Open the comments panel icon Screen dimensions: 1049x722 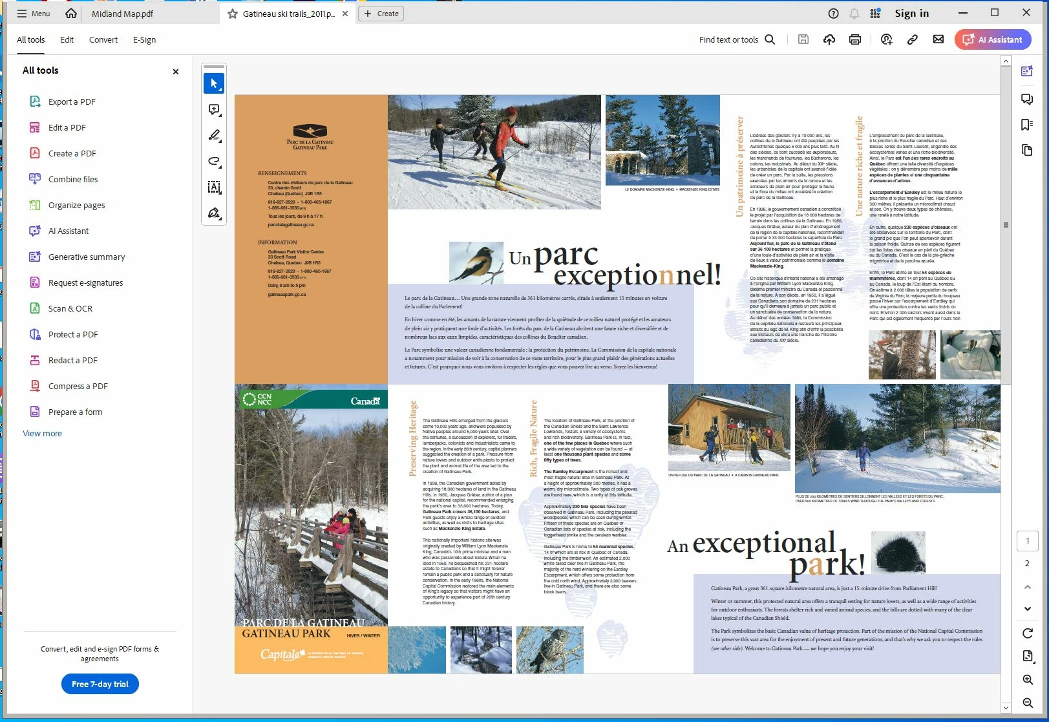1027,99
